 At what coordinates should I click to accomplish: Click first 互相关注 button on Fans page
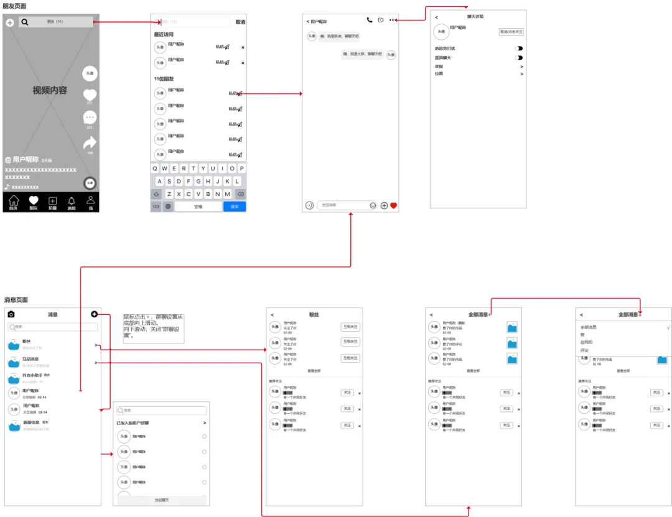[350, 327]
